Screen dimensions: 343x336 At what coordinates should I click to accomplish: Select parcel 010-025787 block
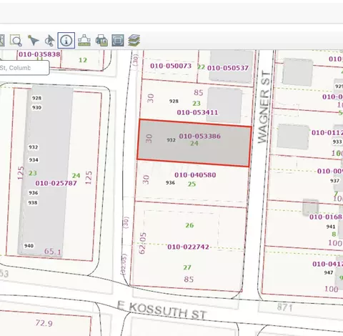click(56, 183)
